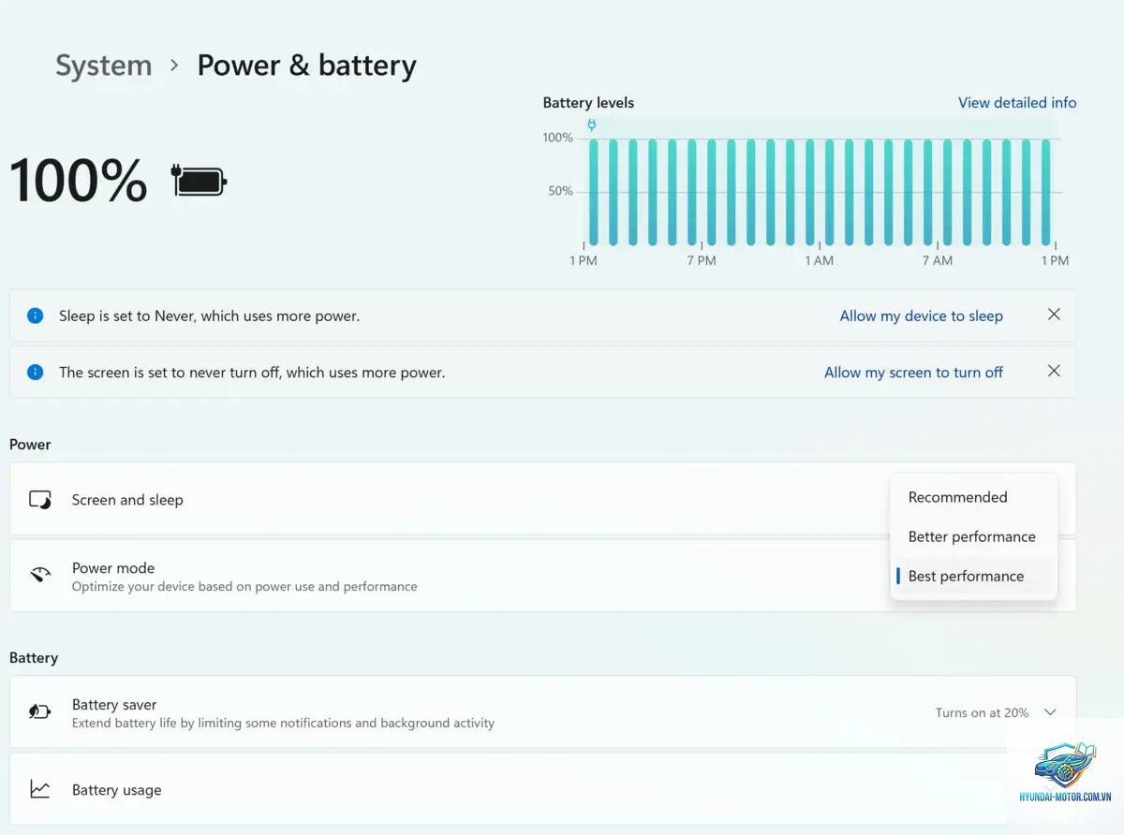Screen dimensions: 1124x835
Task: Click the info icon beside screen warning
Action: [x=36, y=372]
